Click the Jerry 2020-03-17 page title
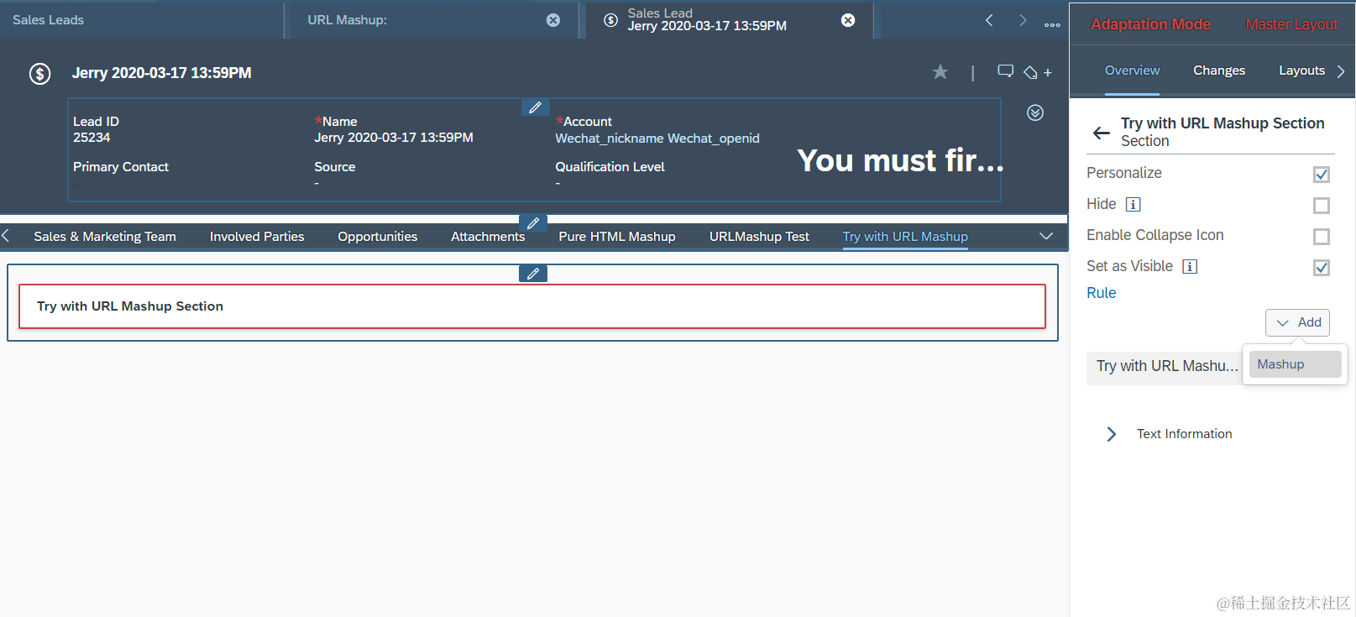This screenshot has width=1356, height=617. tap(162, 73)
